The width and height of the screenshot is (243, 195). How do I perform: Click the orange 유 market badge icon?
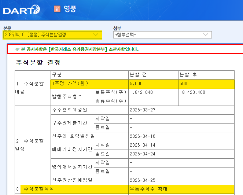(x=57, y=9)
